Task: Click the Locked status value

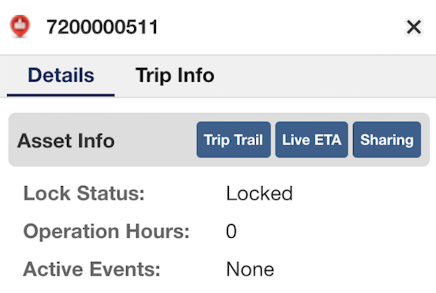Action: pos(259,193)
